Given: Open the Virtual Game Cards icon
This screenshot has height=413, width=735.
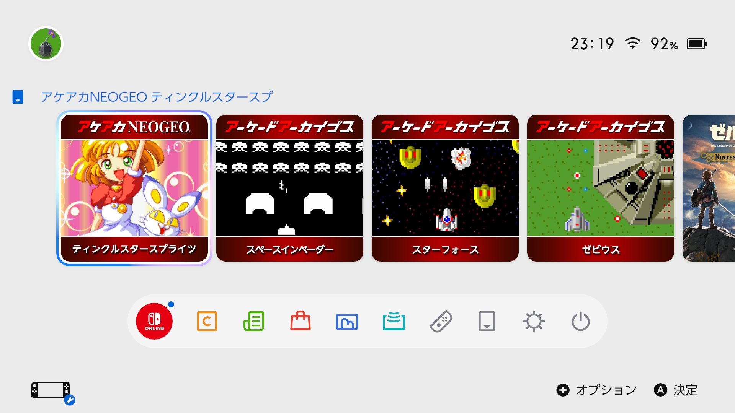Looking at the screenshot, I should [487, 321].
